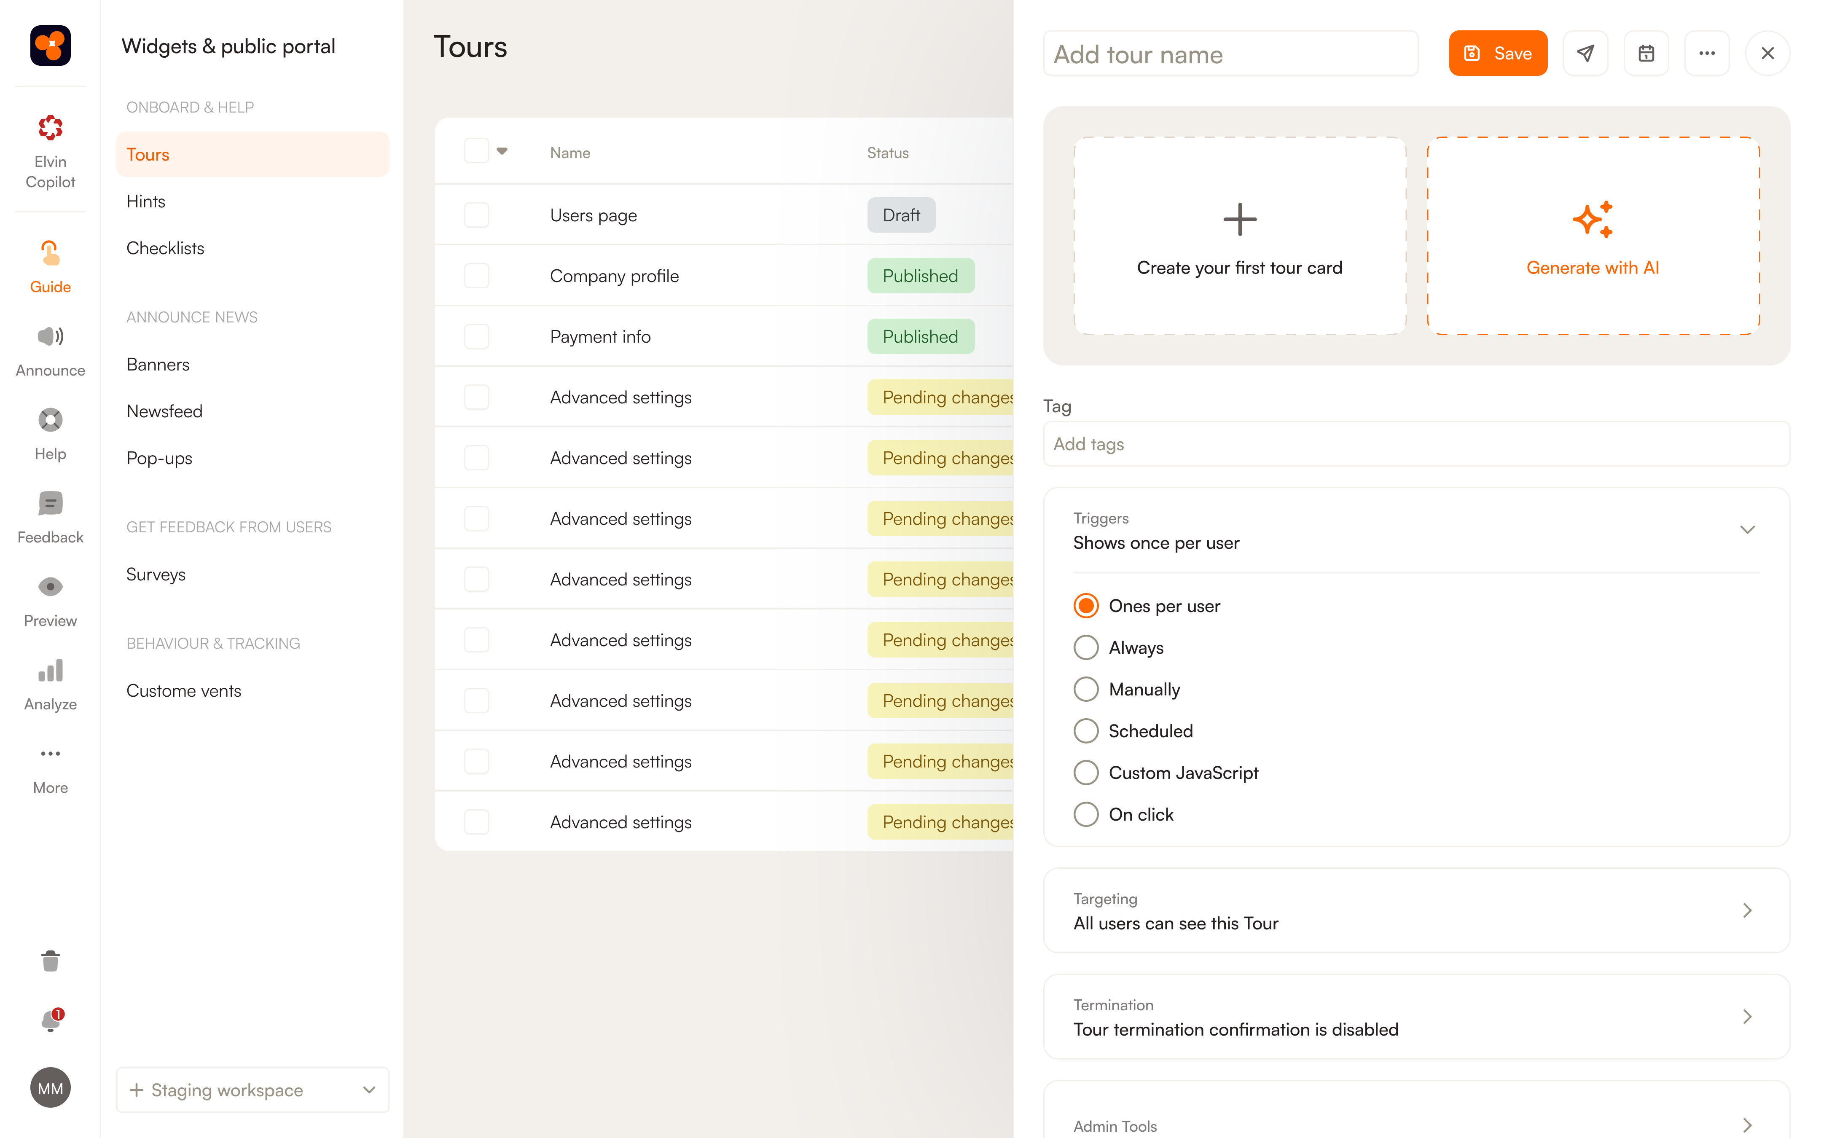1821x1138 pixels.
Task: Click the paper plane send icon
Action: pyautogui.click(x=1585, y=54)
